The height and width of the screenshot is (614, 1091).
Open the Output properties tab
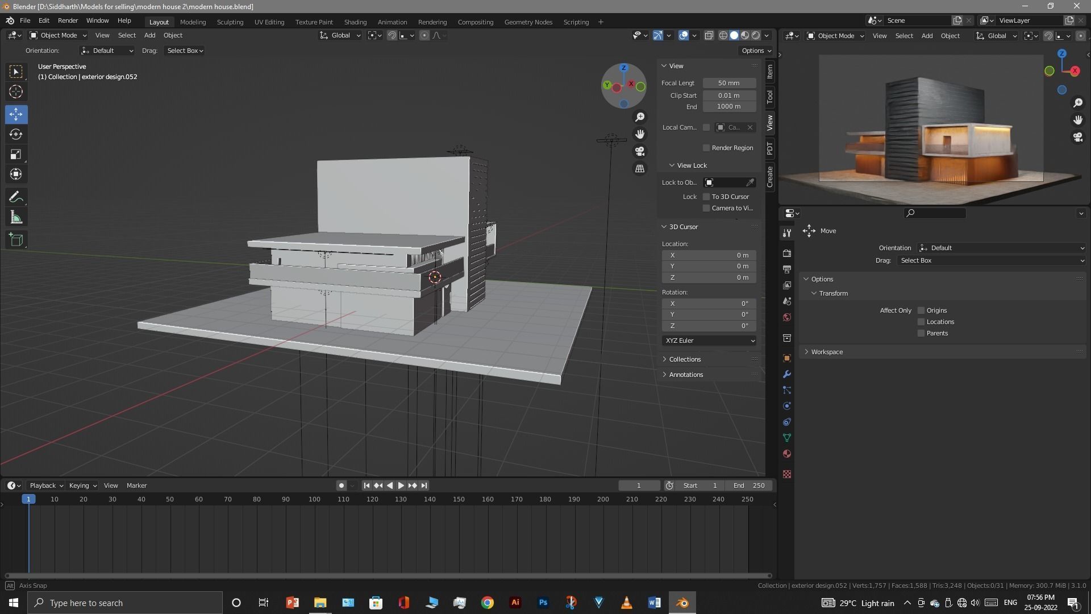click(x=787, y=269)
